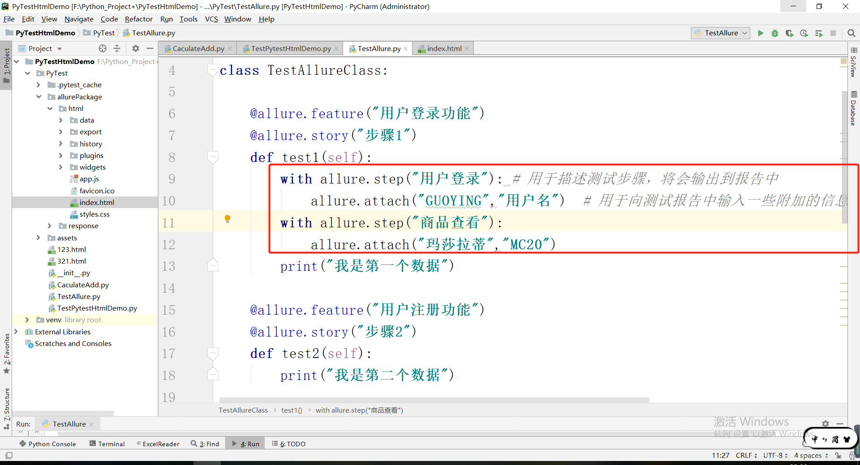Click the yellow lightbulb intention icon
The width and height of the screenshot is (860, 465).
228,219
